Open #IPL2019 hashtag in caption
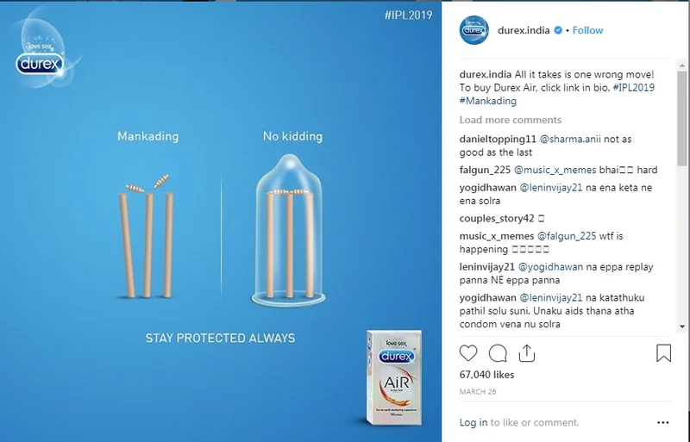690x442 pixels. point(633,88)
